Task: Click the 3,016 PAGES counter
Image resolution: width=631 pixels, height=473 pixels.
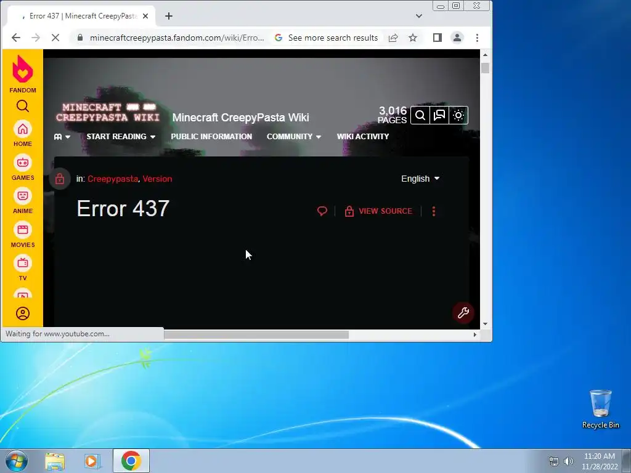Action: (x=393, y=115)
